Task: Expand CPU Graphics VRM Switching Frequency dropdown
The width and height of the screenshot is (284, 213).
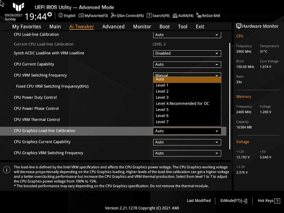Action: (187, 153)
